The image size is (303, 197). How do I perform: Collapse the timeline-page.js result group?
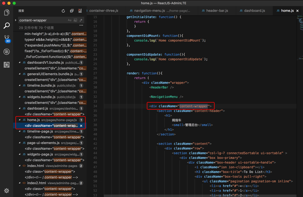tap(20, 132)
